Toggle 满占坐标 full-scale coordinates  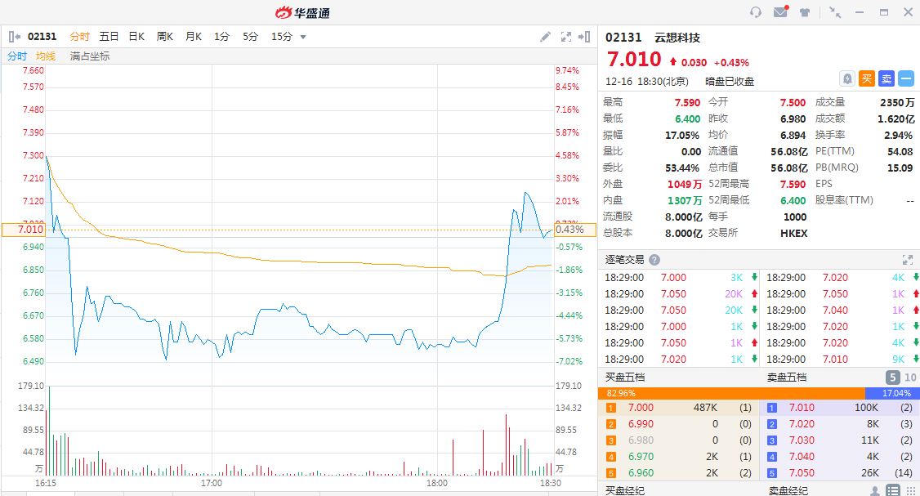click(x=90, y=56)
